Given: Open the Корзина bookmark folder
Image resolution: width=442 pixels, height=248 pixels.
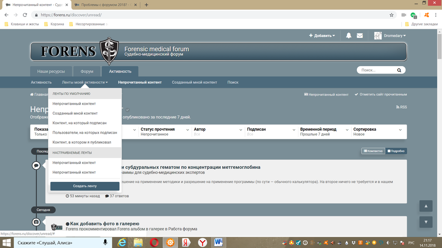Looking at the screenshot, I should pyautogui.click(x=54, y=24).
